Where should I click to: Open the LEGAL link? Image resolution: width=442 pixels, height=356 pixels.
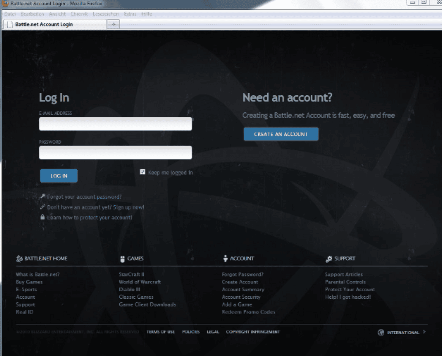pos(213,332)
